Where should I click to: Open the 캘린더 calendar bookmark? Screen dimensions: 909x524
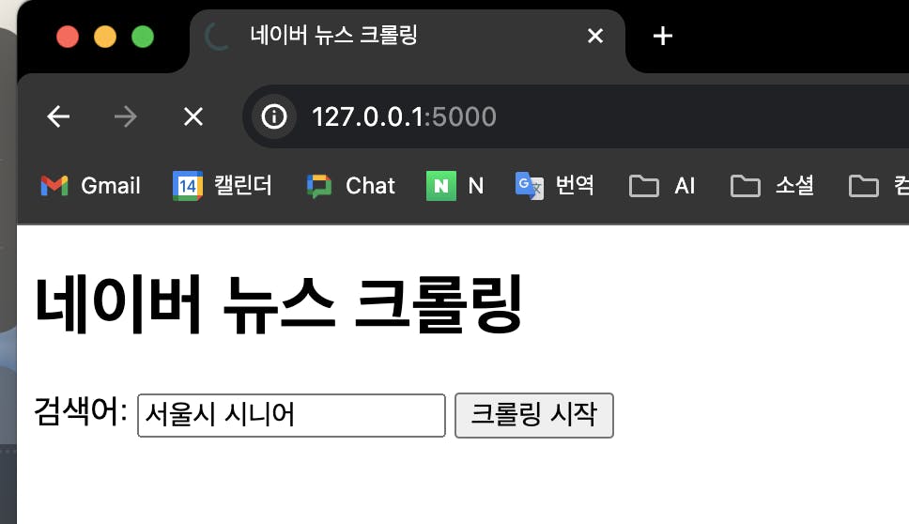tap(223, 186)
